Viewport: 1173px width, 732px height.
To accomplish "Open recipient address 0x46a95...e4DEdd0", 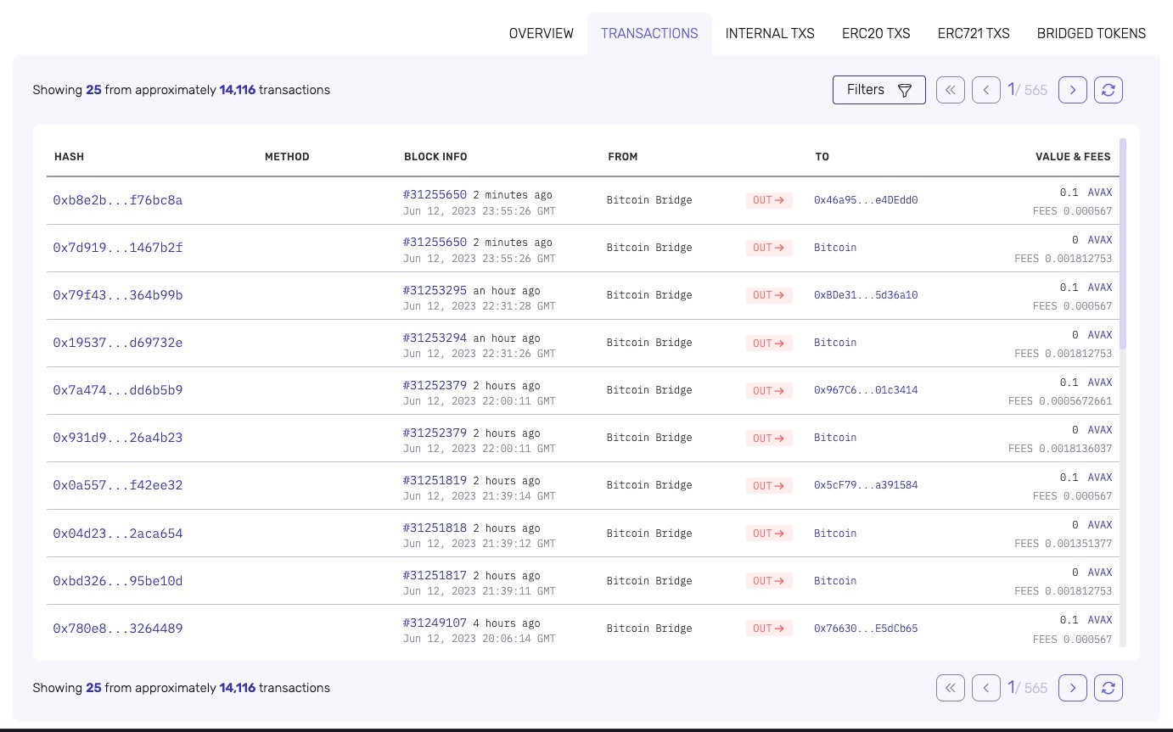I will coord(866,200).
